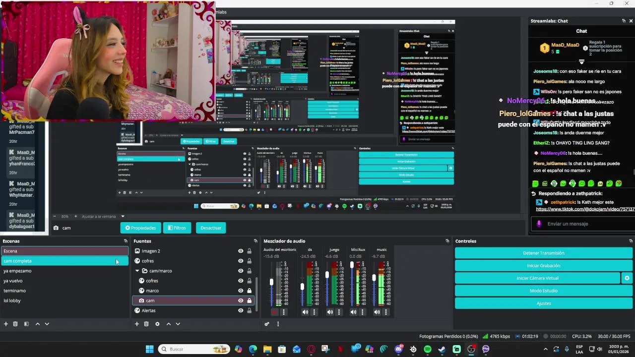Open Audio del escritorio three-dot menu
The height and width of the screenshot is (357, 635).
point(284,312)
